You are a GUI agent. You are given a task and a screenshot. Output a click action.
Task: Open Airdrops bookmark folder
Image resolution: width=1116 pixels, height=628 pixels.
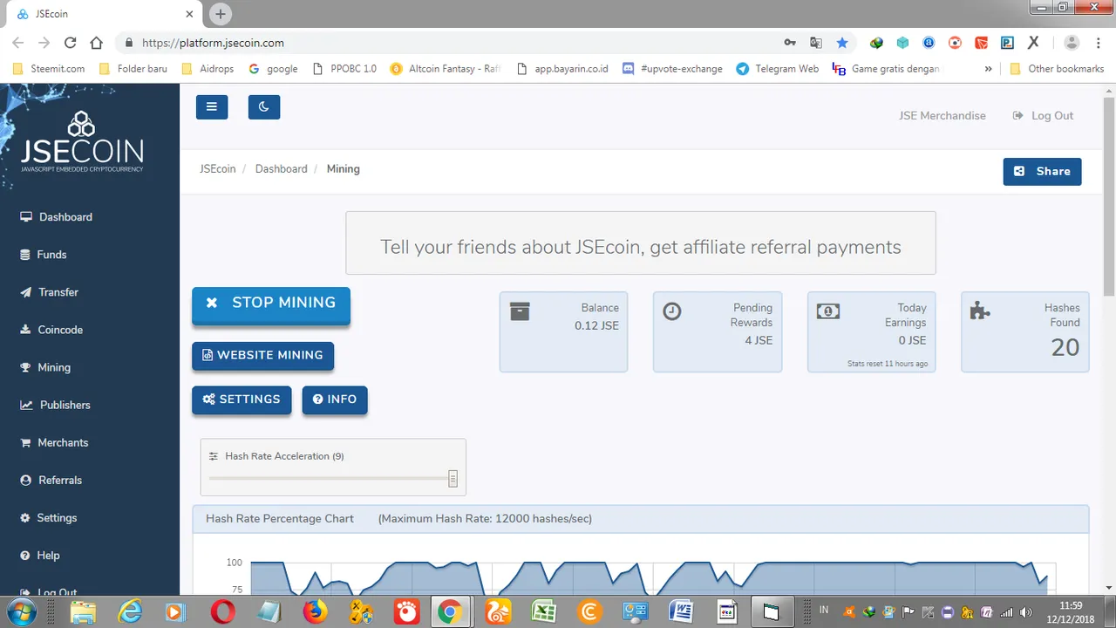[x=208, y=68]
